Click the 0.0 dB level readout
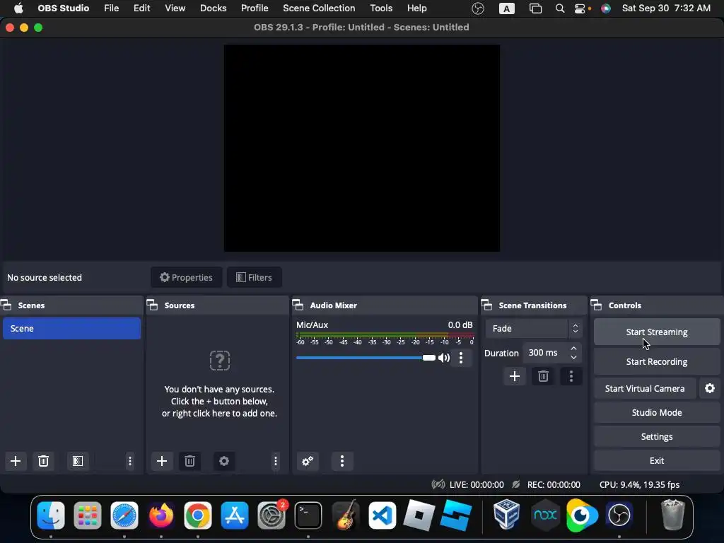This screenshot has width=724, height=543. point(460,325)
